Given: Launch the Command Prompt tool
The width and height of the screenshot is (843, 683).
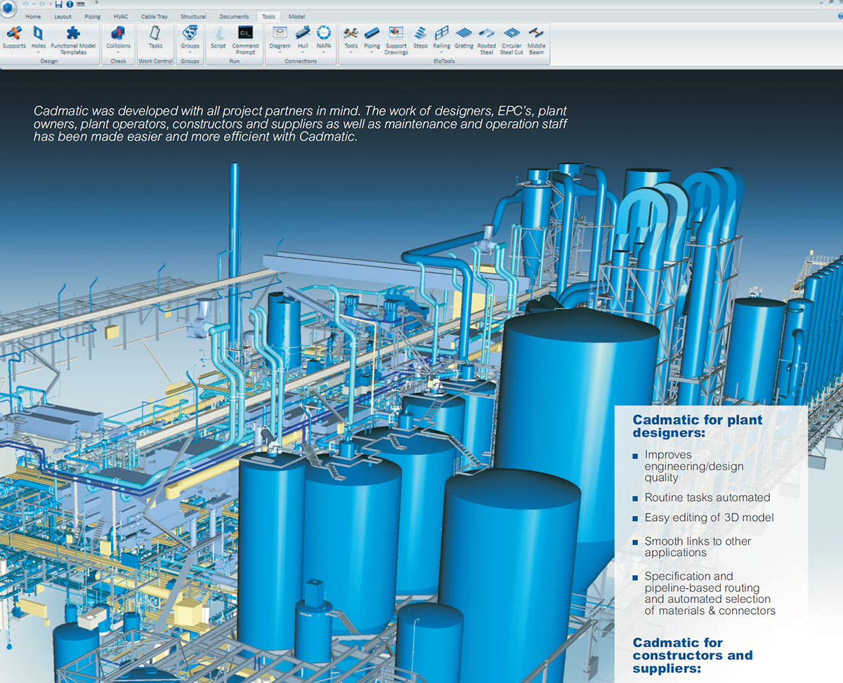Looking at the screenshot, I should (245, 39).
